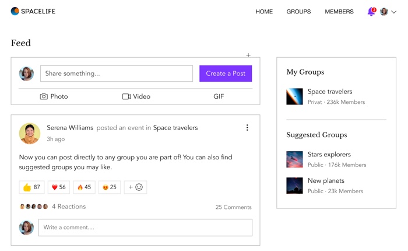
Task: Insert a GIF into the post
Action: click(x=219, y=96)
